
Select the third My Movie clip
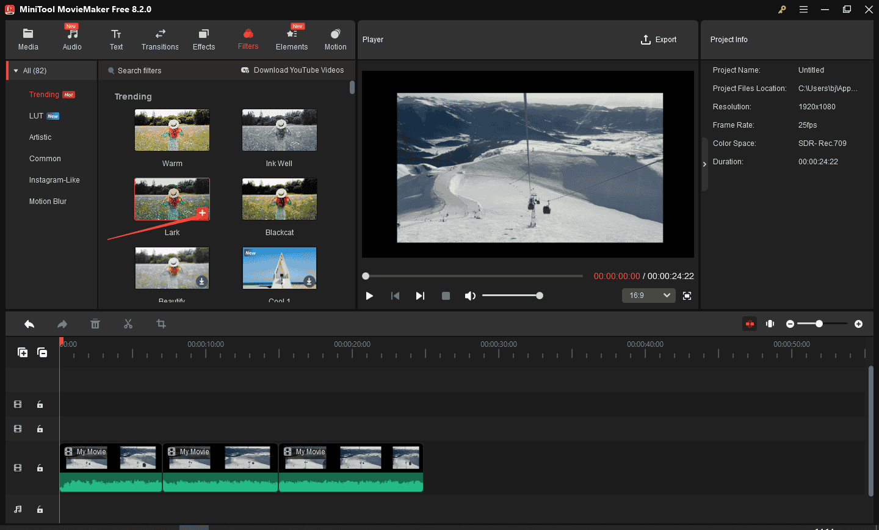pos(351,468)
